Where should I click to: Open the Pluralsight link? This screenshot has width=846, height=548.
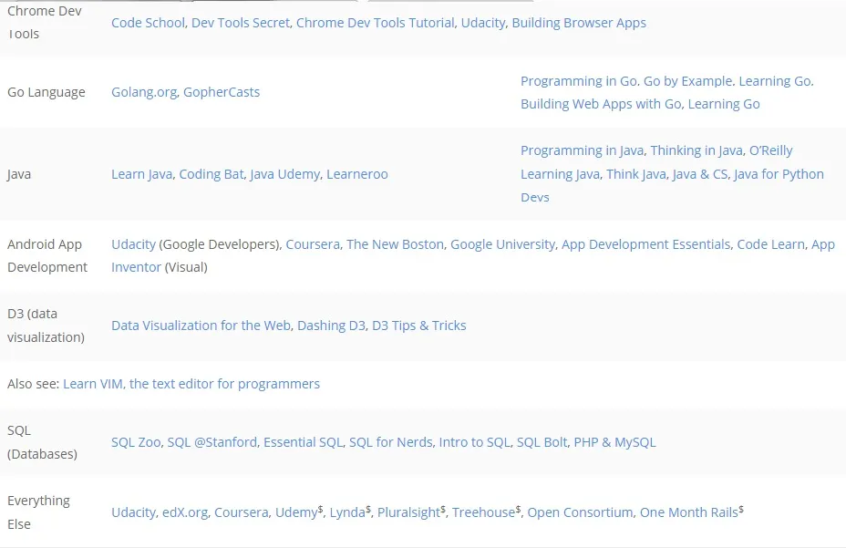point(409,512)
